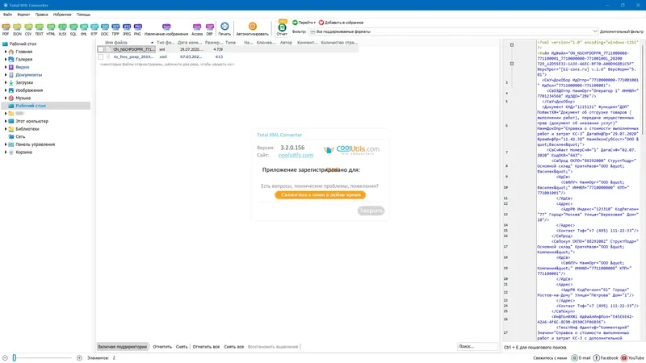Expand the Видео tree node
This screenshot has width=646, height=363.
tap(6, 67)
